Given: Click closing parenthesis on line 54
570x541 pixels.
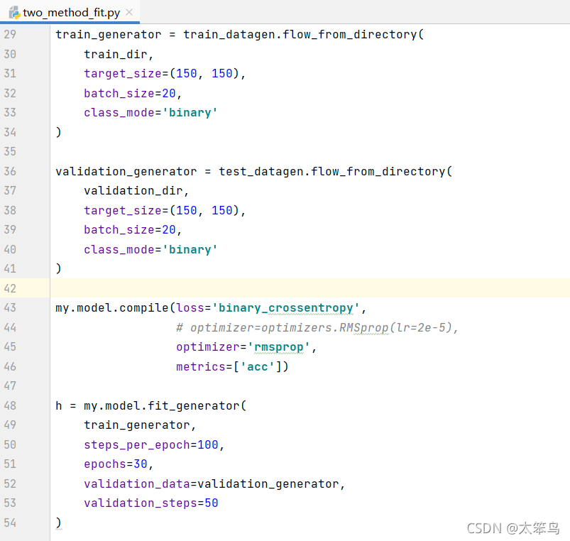Looking at the screenshot, I should tap(58, 523).
